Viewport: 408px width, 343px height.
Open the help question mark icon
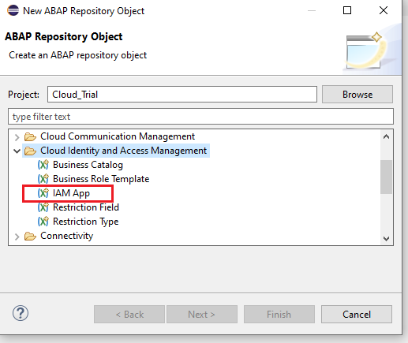click(x=21, y=313)
